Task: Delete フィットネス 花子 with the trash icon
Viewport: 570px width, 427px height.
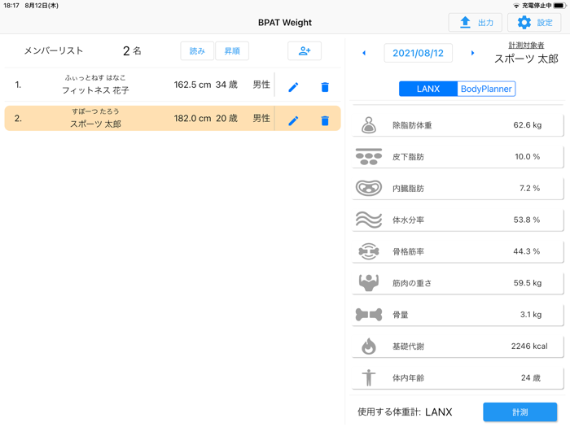Action: point(325,87)
